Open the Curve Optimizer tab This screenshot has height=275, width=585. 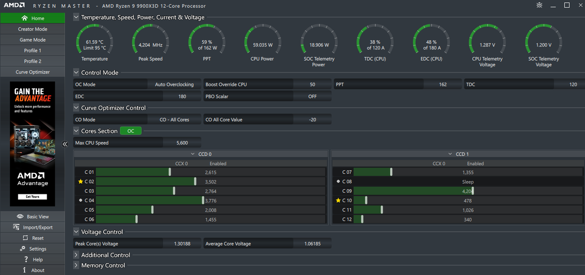point(32,72)
